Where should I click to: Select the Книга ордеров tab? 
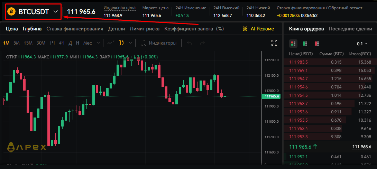click(306, 29)
